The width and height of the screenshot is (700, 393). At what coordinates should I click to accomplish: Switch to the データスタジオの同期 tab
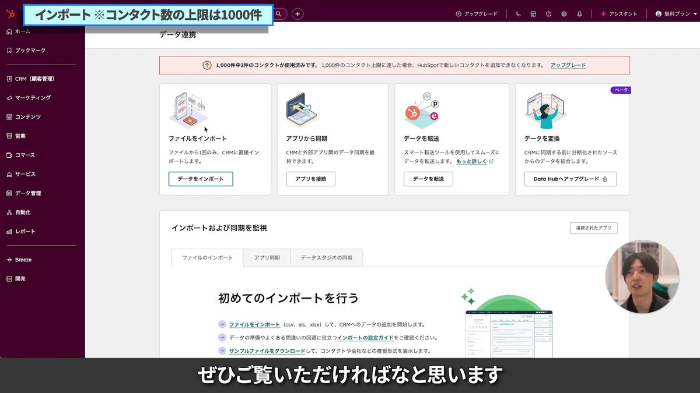(326, 257)
